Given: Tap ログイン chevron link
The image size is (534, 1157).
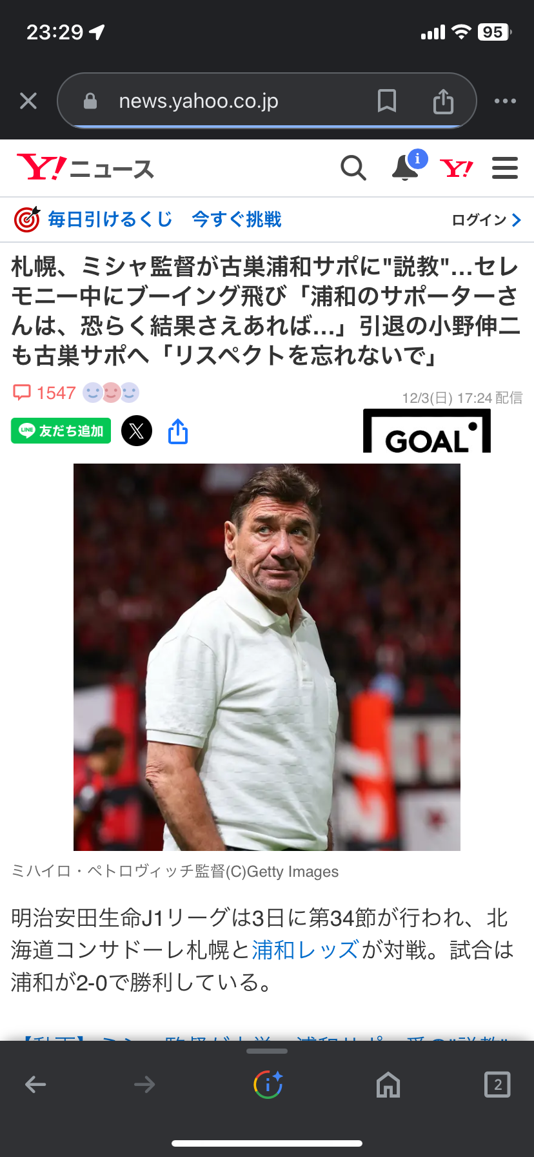Looking at the screenshot, I should pyautogui.click(x=486, y=220).
